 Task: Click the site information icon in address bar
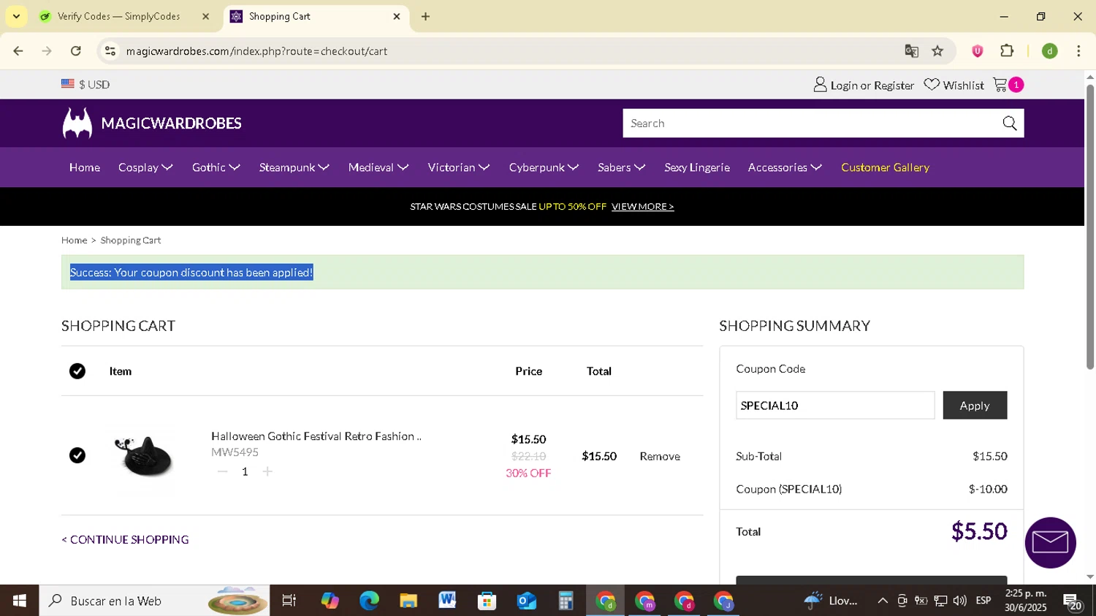tap(110, 51)
